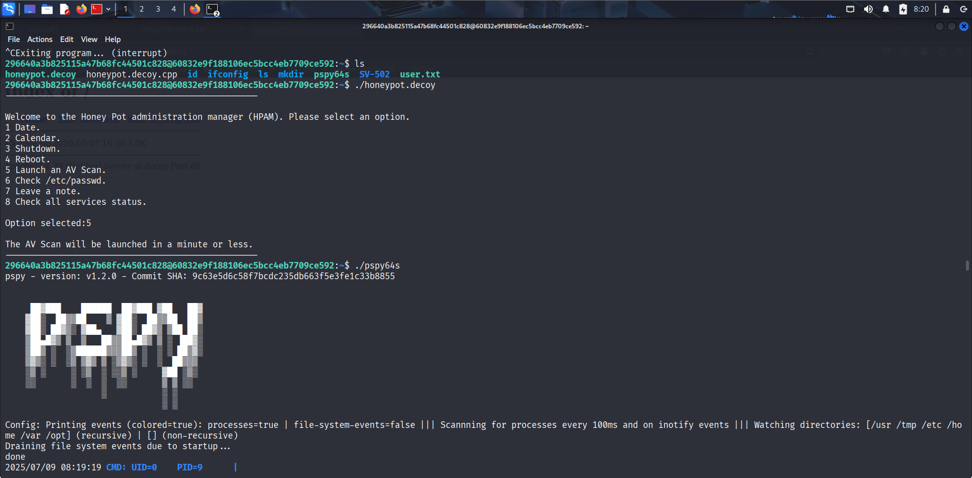Open the wired network connection indicator
Screen dimensions: 972x478
(x=850, y=9)
